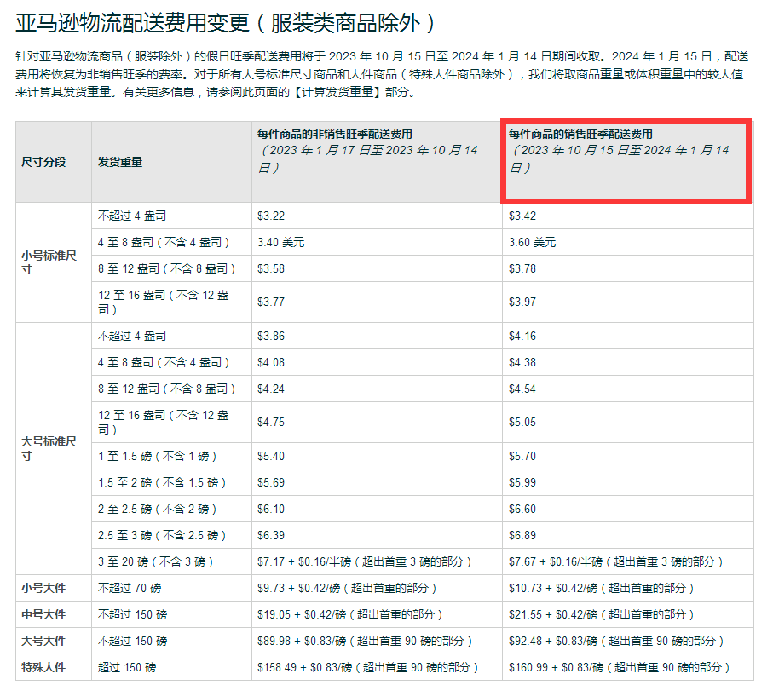Open the 【计算发货重量】 link
773x691 pixels.
pos(332,94)
